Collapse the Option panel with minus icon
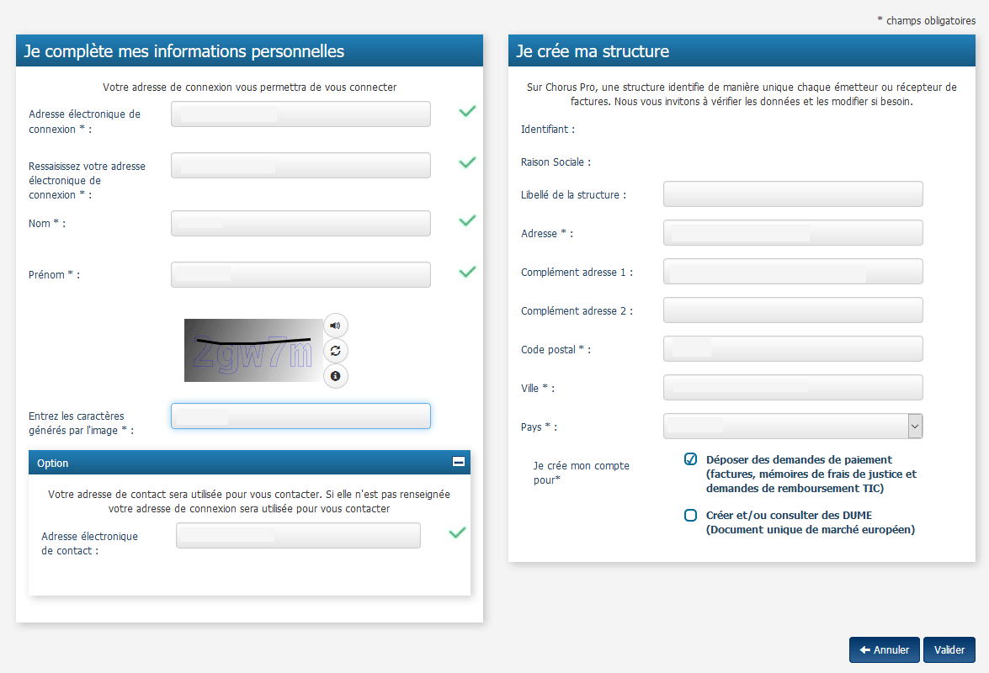This screenshot has width=989, height=673. click(459, 462)
